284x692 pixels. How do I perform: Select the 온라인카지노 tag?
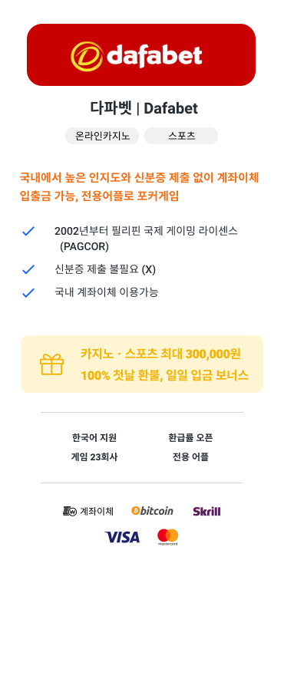coord(102,136)
